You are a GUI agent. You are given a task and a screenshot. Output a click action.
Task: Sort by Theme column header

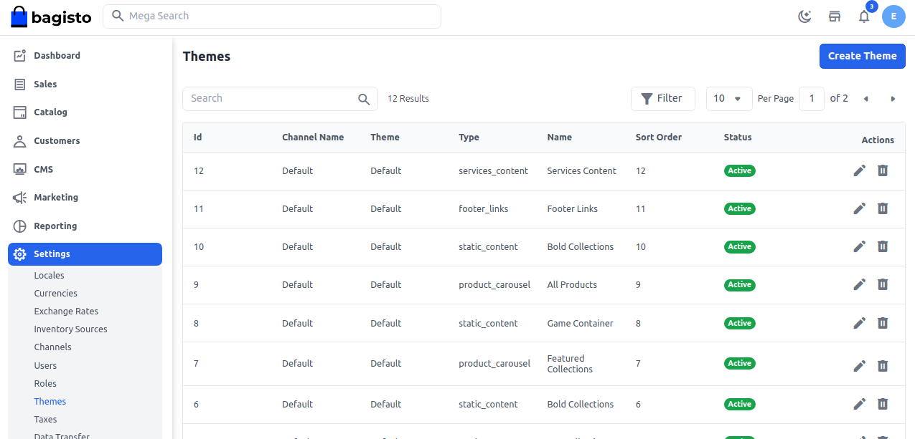pos(385,137)
